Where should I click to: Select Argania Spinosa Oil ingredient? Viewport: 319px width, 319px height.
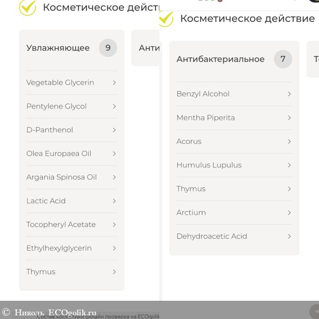(x=62, y=177)
